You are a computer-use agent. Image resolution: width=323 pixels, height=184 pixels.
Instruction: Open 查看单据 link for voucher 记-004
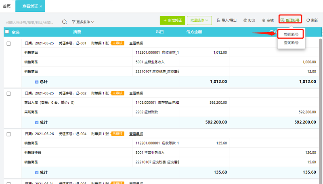136,134
